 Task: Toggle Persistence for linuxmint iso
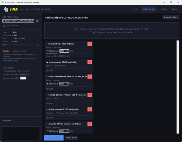point(47,51)
